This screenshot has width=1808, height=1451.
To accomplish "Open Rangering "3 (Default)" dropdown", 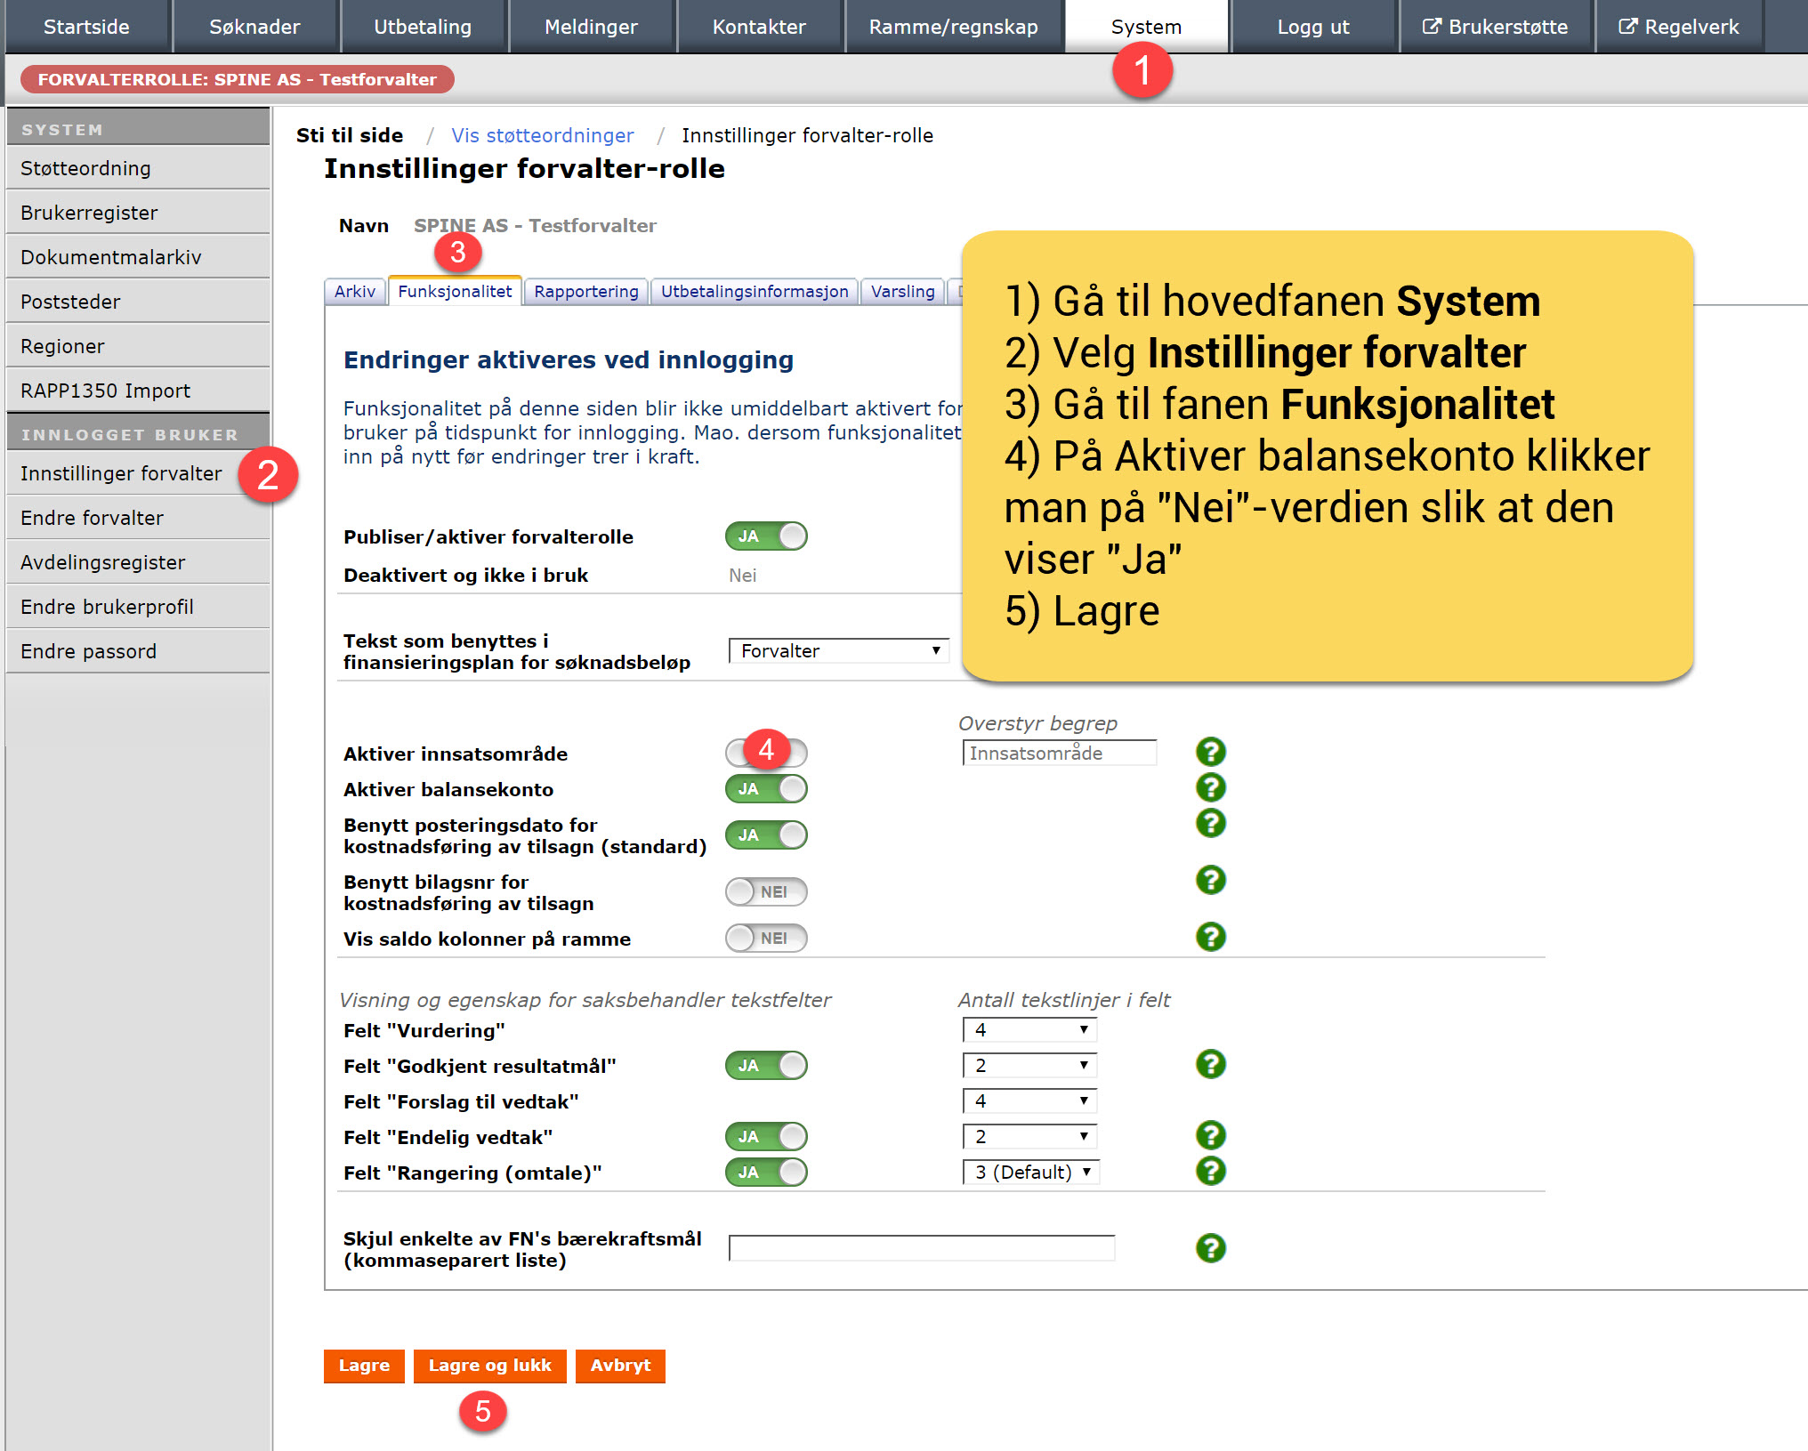I will 1031,1172.
